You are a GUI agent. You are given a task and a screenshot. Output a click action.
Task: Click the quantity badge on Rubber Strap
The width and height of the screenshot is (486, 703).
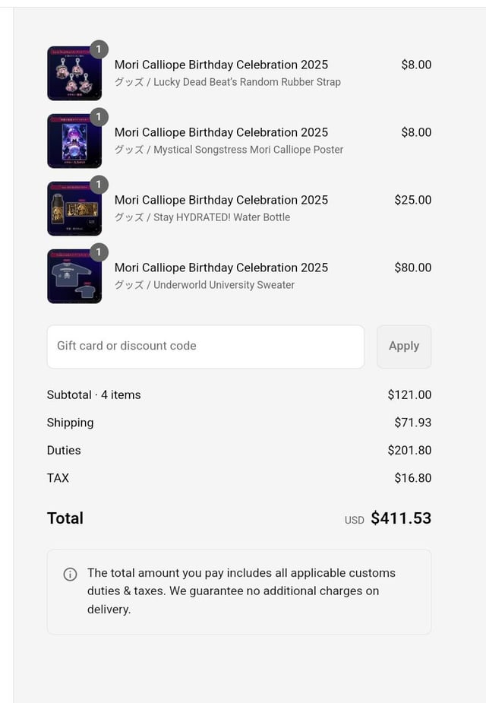(x=99, y=49)
